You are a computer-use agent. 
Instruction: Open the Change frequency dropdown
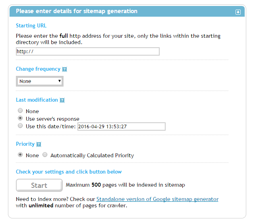click(40, 81)
